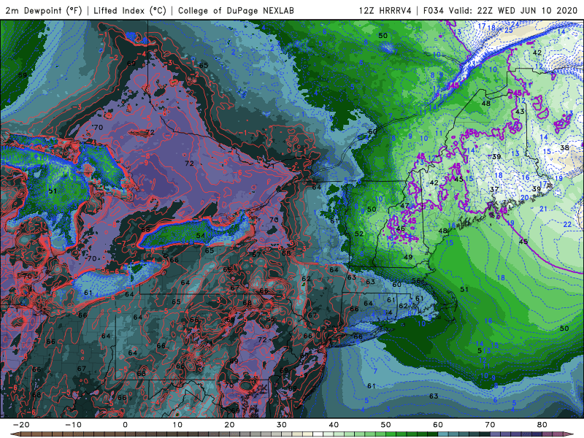Click the left arrow end of color bar
This screenshot has width=584, height=438.
click(x=15, y=434)
